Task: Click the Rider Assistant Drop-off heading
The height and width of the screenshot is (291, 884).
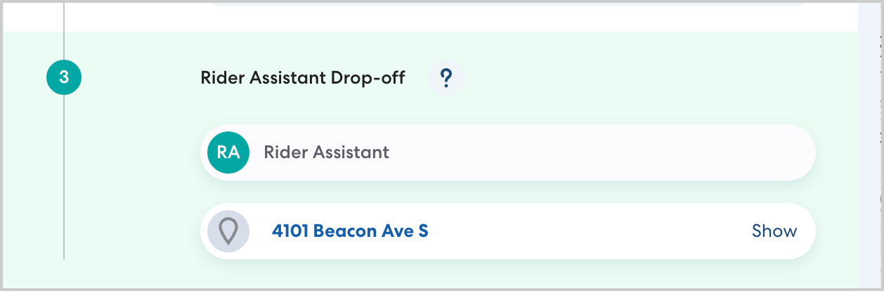Action: pyautogui.click(x=303, y=78)
